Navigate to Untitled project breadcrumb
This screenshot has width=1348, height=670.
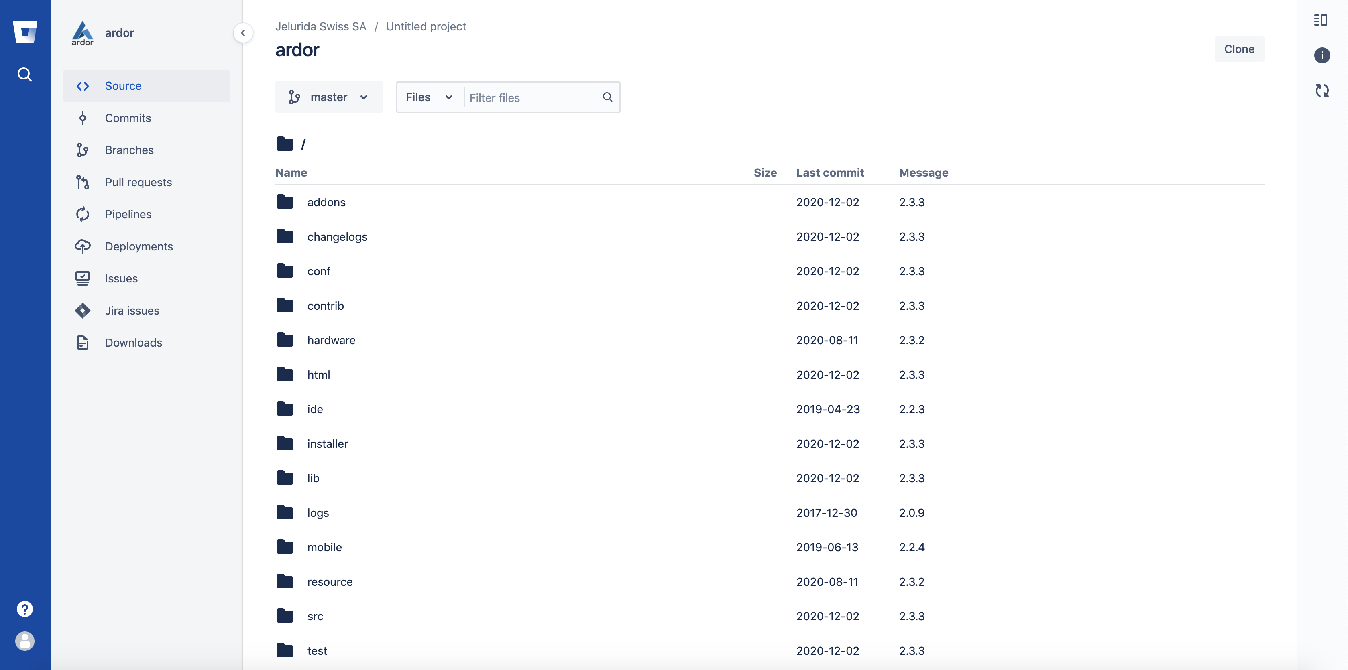(426, 26)
